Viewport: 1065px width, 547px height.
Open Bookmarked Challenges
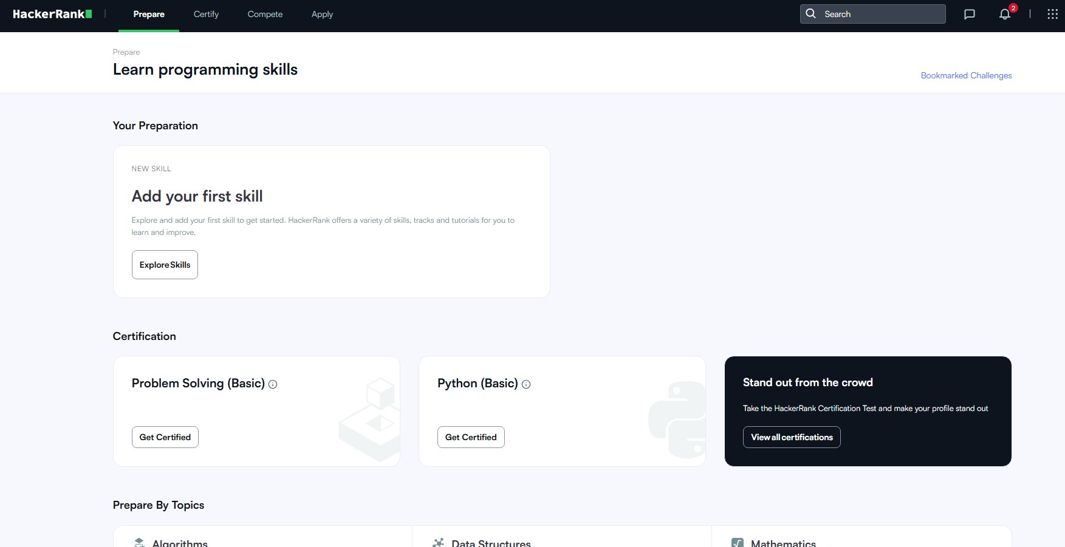point(965,75)
